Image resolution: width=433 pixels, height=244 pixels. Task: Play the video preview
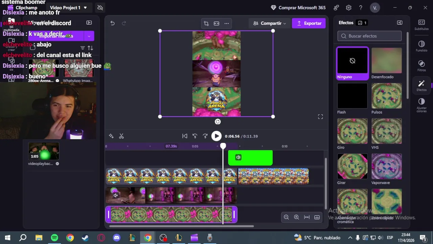click(216, 136)
